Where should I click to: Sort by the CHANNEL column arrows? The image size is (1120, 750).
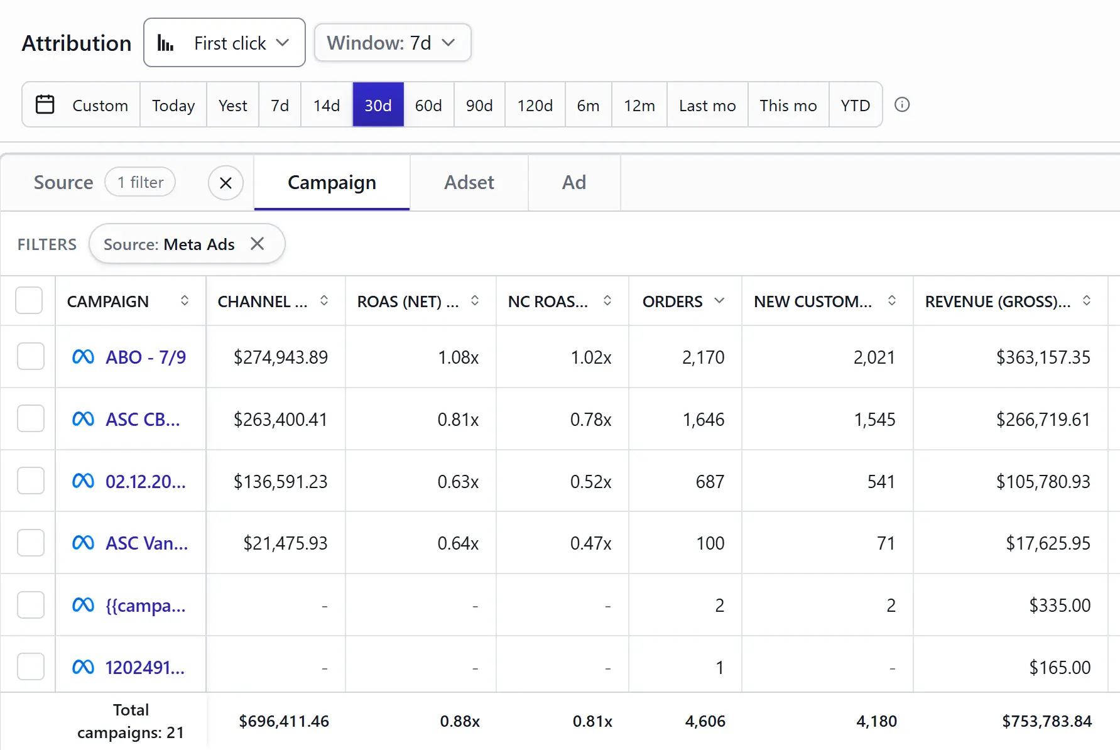[324, 301]
